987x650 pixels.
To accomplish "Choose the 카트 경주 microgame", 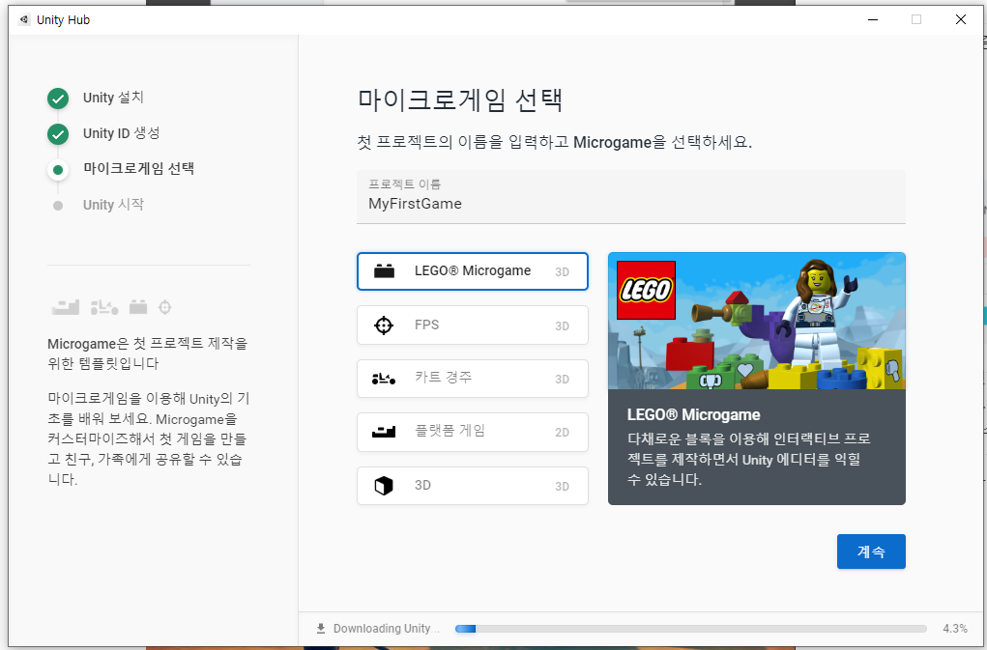I will pyautogui.click(x=472, y=379).
